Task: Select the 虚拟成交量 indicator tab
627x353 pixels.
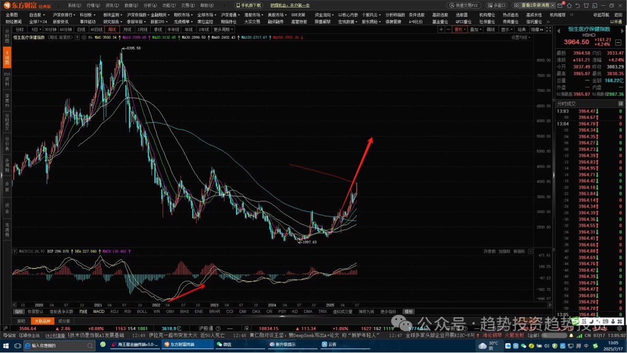Action: tap(343, 312)
